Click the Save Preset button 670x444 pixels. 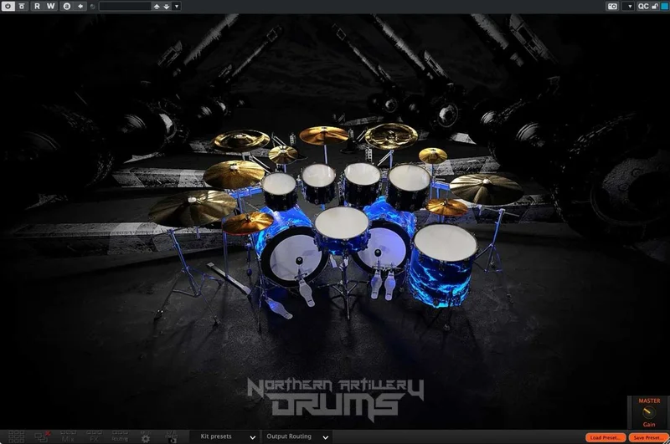[x=648, y=437]
